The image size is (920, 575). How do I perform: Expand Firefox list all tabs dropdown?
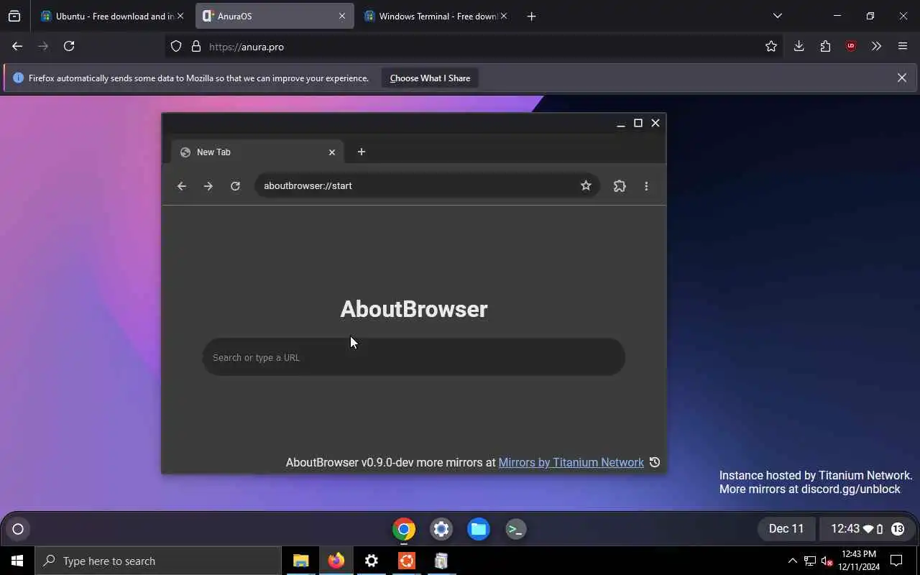click(778, 16)
